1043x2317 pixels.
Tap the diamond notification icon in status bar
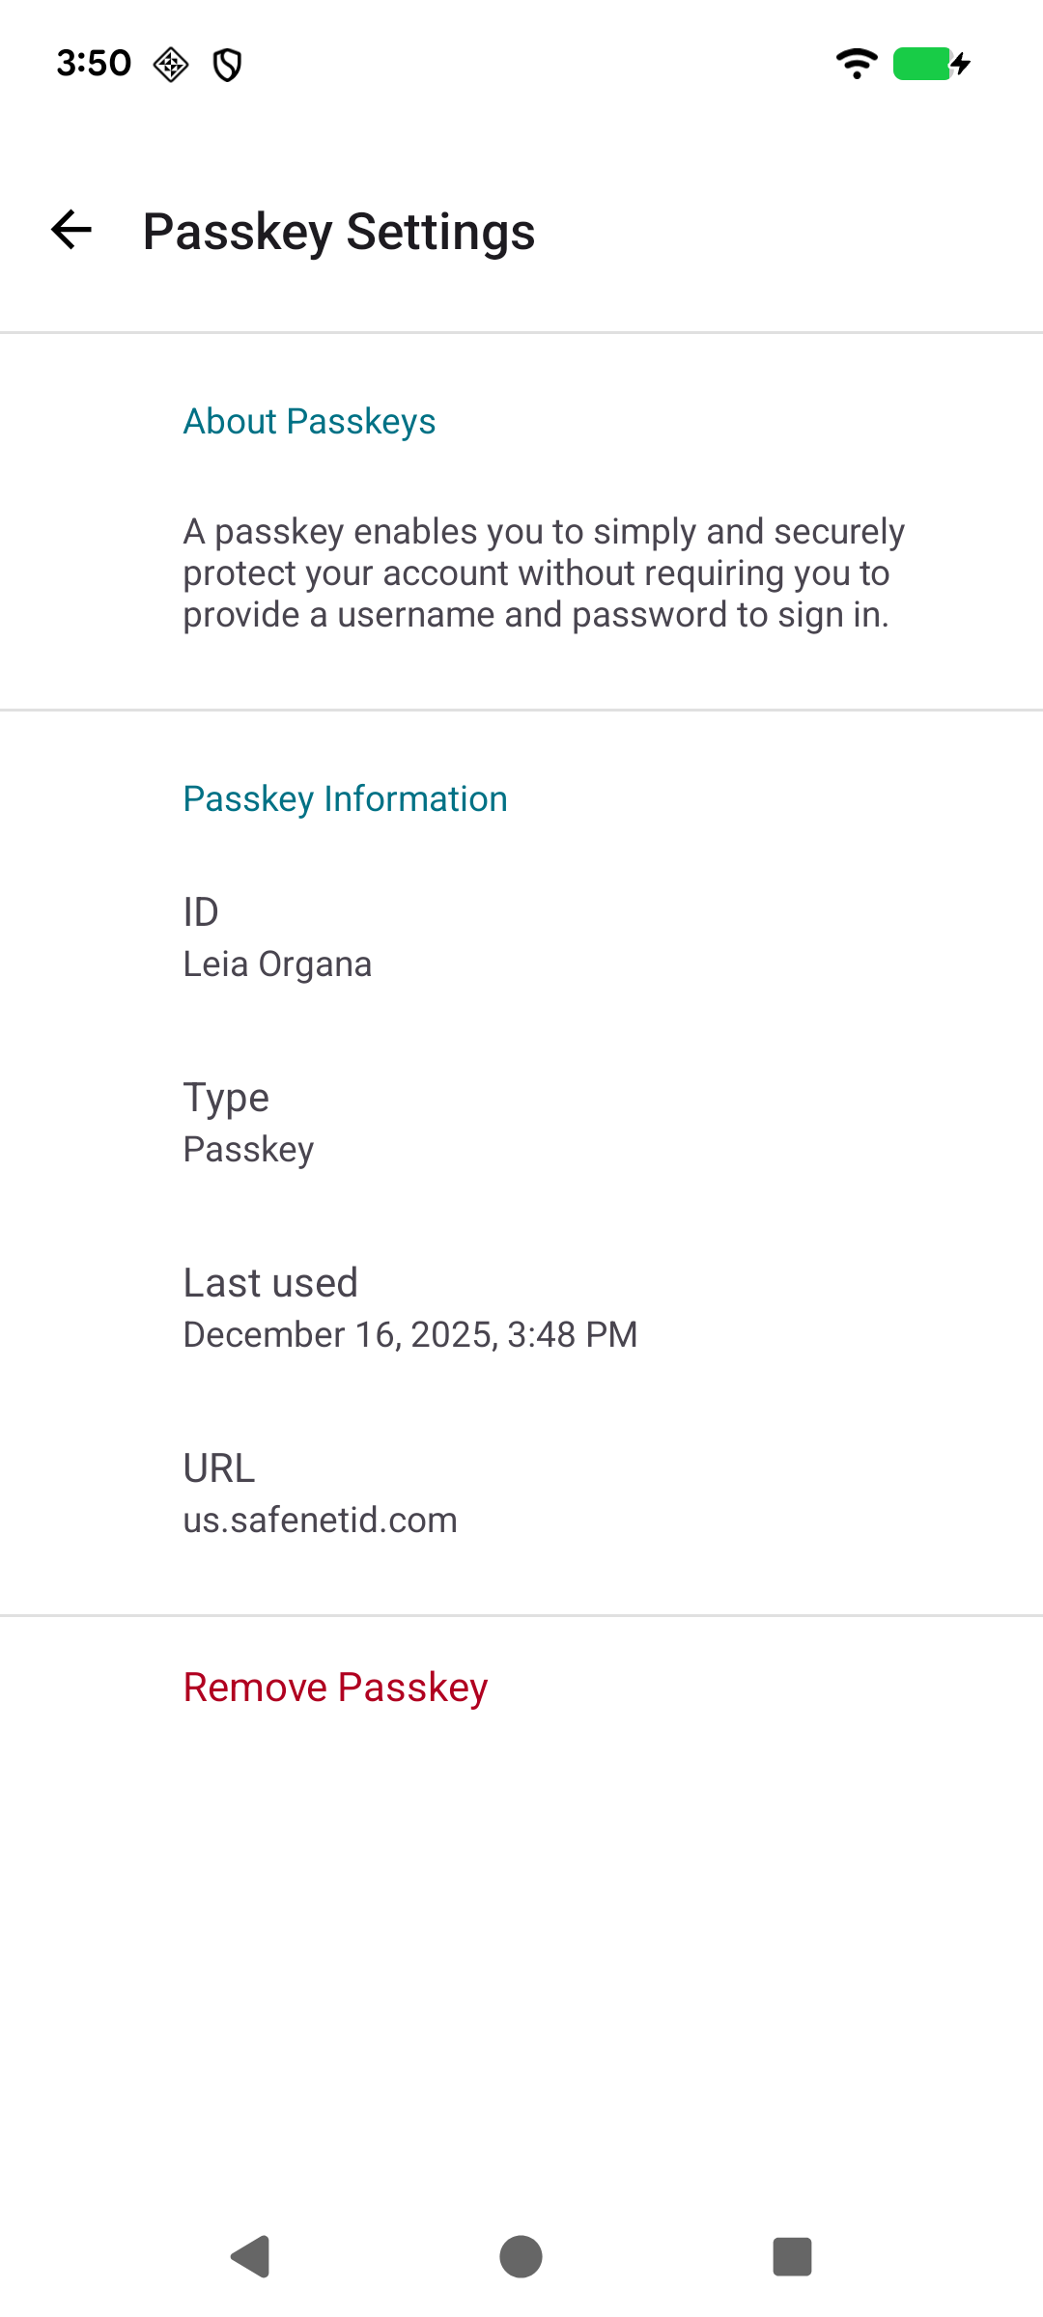coord(170,65)
